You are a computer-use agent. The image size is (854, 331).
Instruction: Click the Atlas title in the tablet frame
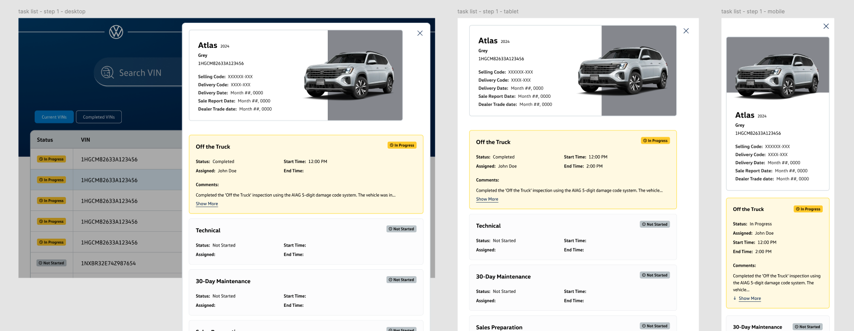click(x=488, y=41)
